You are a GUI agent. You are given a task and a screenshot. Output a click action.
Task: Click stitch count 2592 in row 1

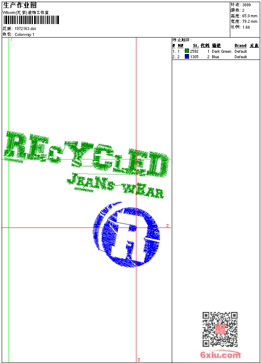tap(194, 51)
